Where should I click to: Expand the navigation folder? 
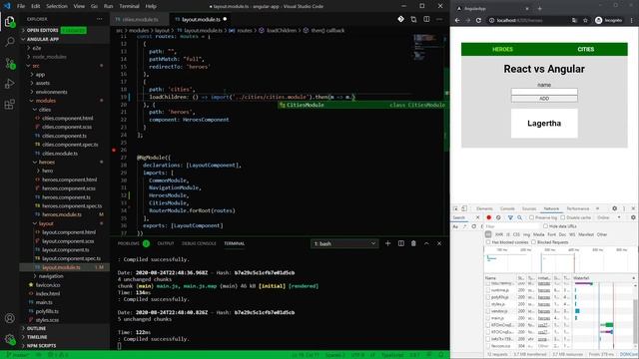pos(51,276)
